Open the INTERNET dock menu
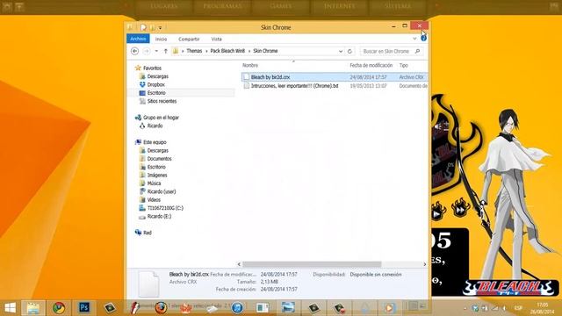This screenshot has width=562, height=316. tap(339, 6)
